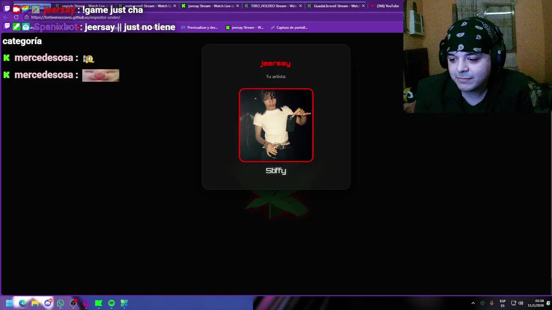This screenshot has width=552, height=310.
Task: Reload the page with refresh button
Action: (x=16, y=17)
